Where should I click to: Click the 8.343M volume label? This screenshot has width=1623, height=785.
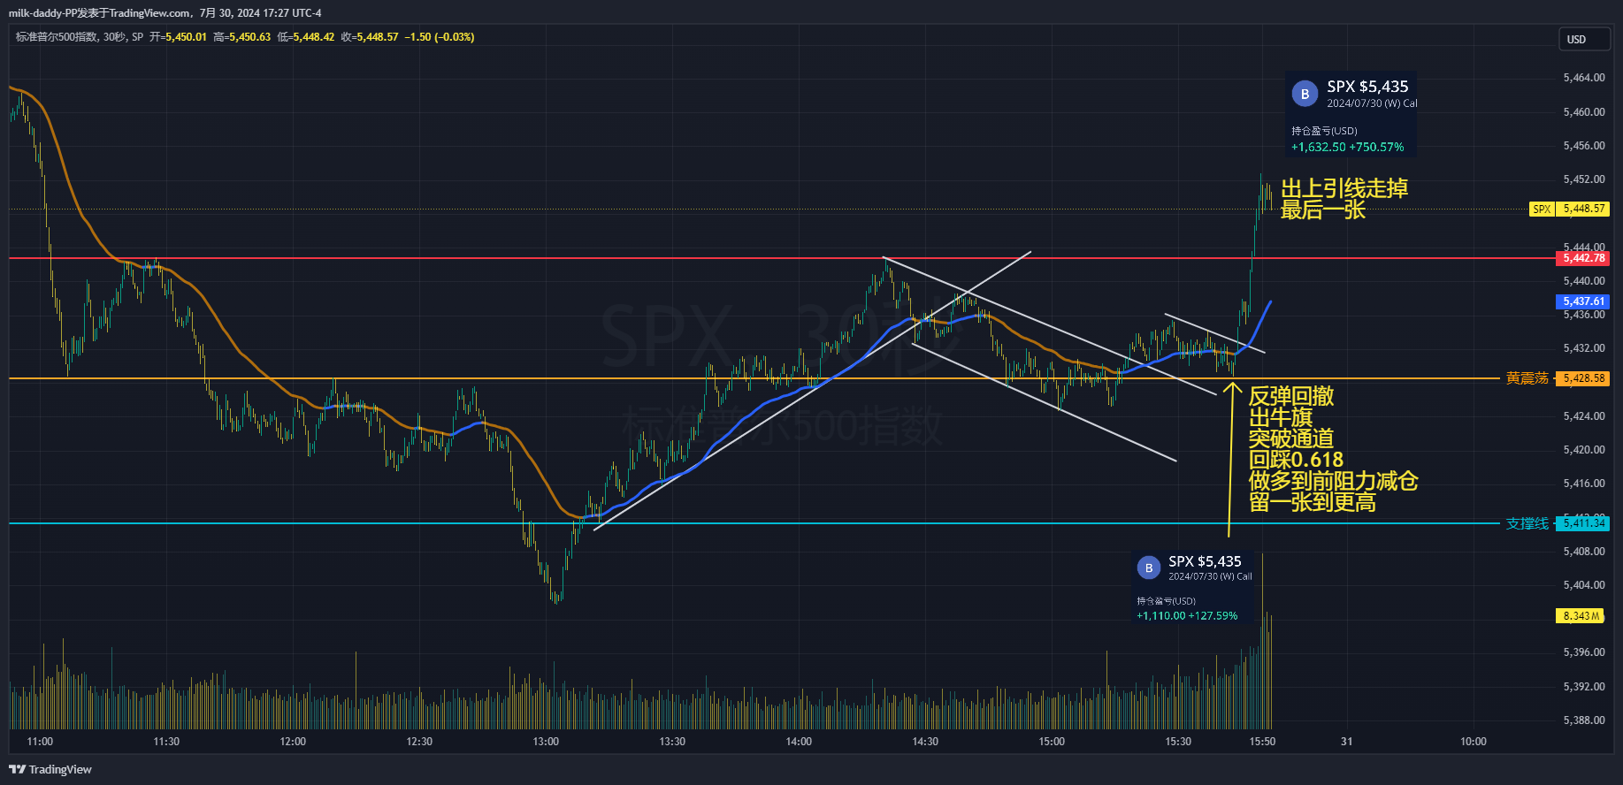pos(1581,616)
